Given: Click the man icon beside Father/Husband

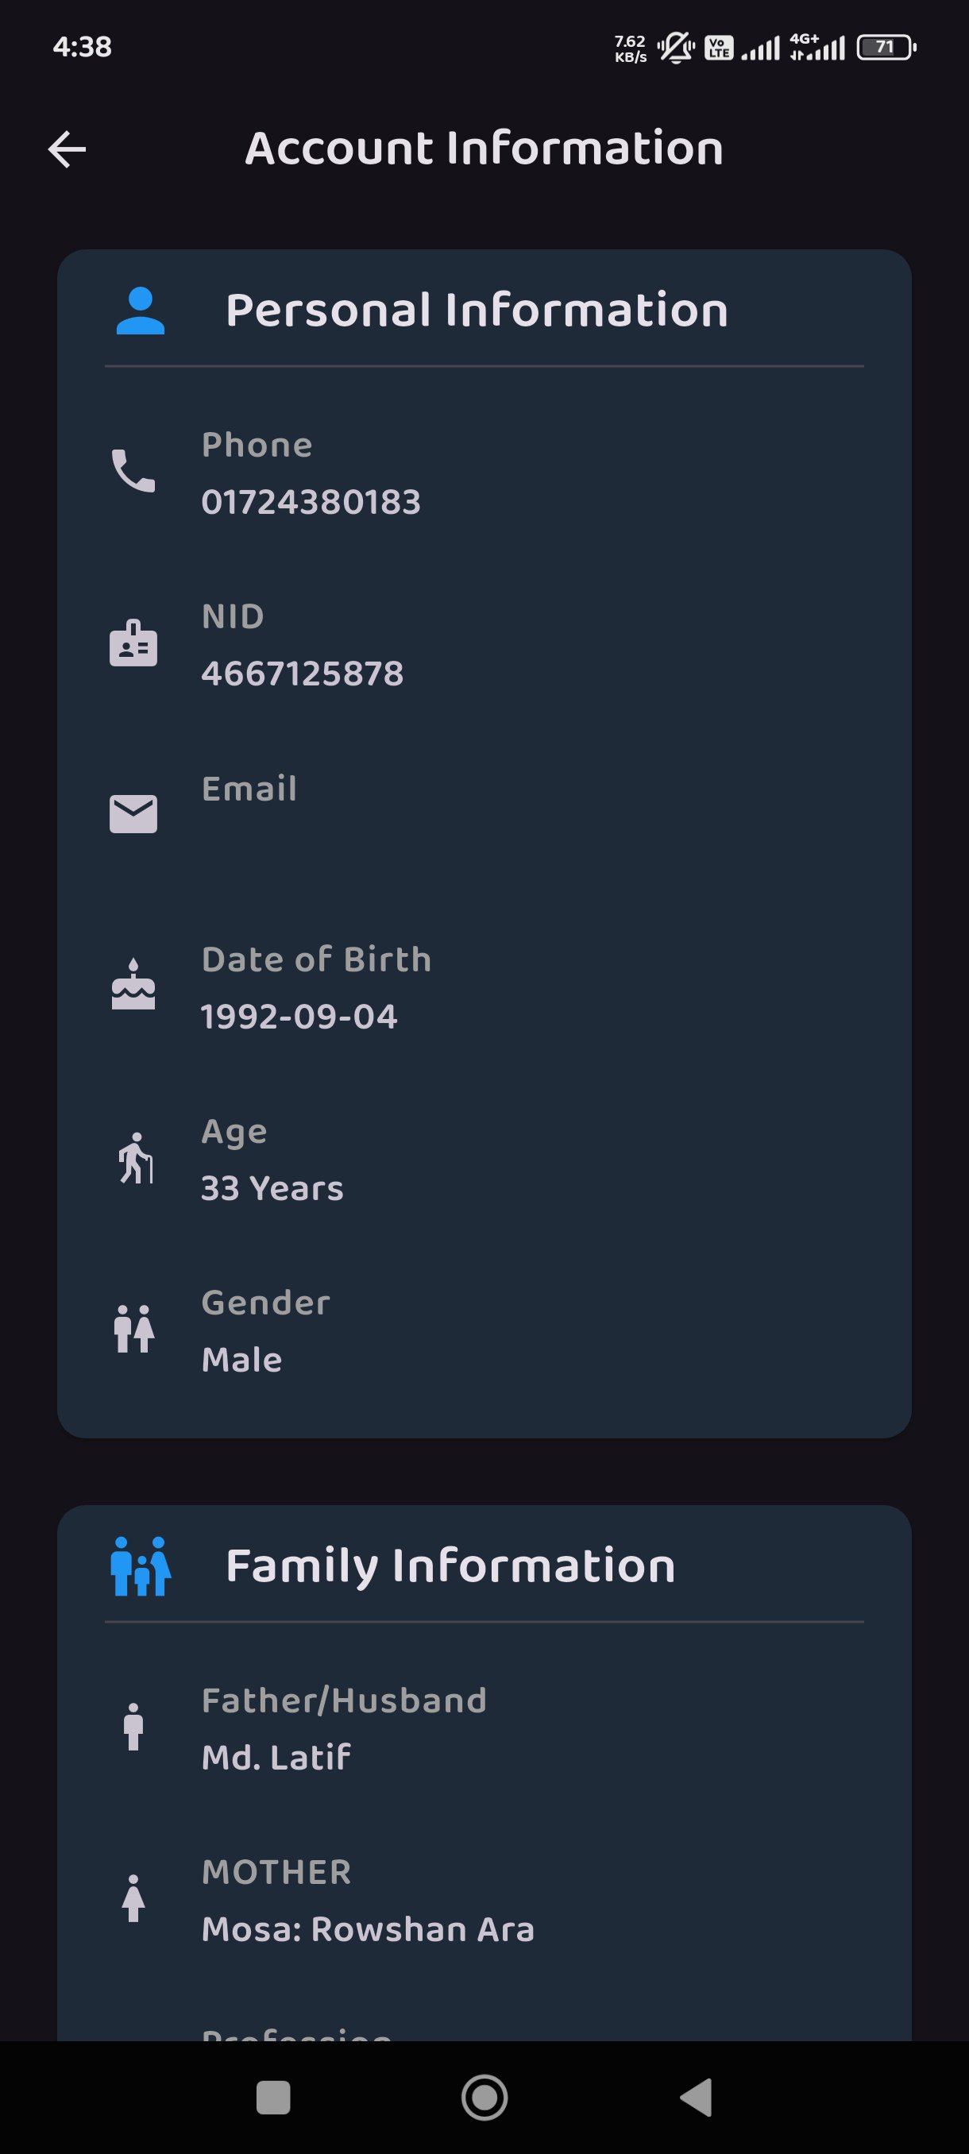Looking at the screenshot, I should tap(133, 1727).
